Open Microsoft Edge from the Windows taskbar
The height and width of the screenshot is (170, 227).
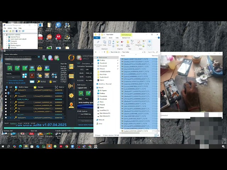point(20,146)
